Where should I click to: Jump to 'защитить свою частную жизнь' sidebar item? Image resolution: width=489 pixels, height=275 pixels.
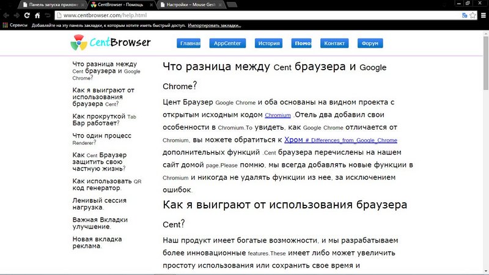point(100,162)
